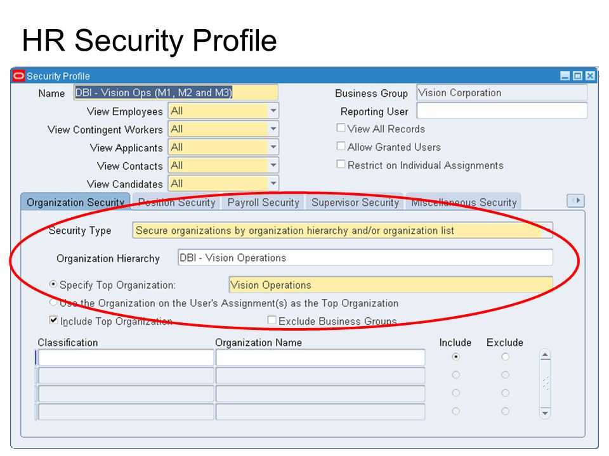Viewport: 609px width, 456px height.
Task: Select the Include radio in first classification row
Action: 456,357
